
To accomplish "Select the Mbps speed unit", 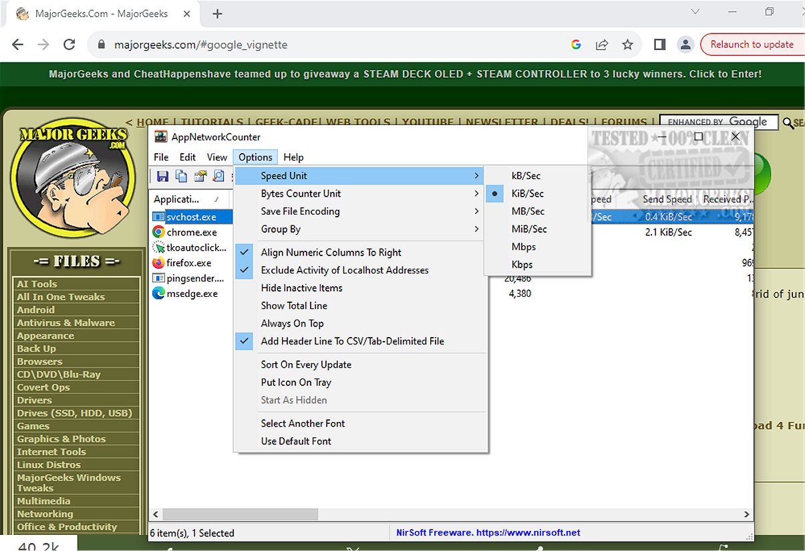I will (x=538, y=247).
